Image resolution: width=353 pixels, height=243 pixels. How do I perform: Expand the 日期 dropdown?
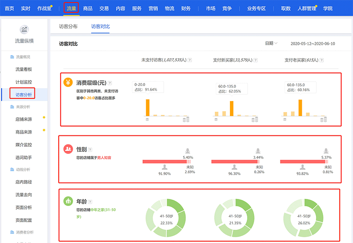tap(271, 43)
